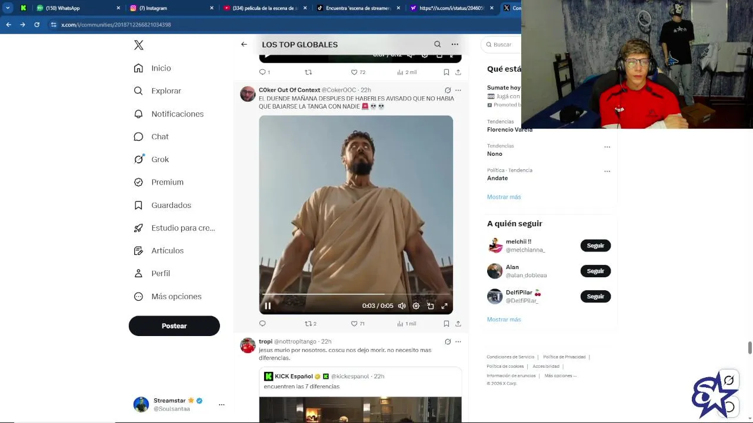Open video settings gear icon
The image size is (753, 423).
click(x=416, y=306)
